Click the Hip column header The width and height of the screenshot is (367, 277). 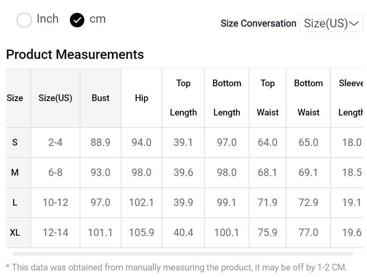pyautogui.click(x=141, y=98)
